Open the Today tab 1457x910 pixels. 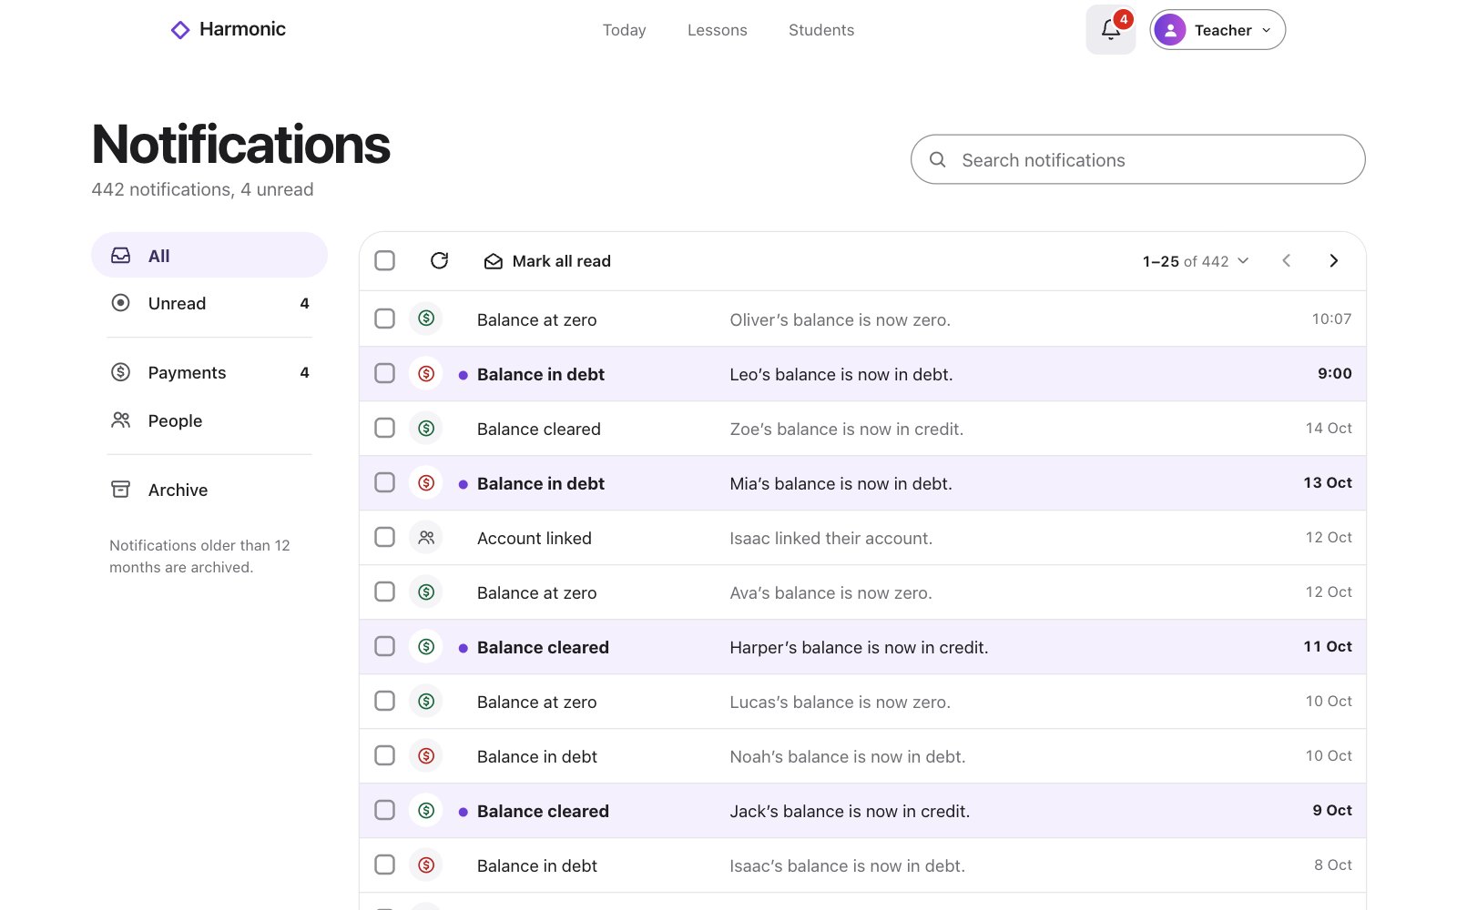tap(624, 30)
